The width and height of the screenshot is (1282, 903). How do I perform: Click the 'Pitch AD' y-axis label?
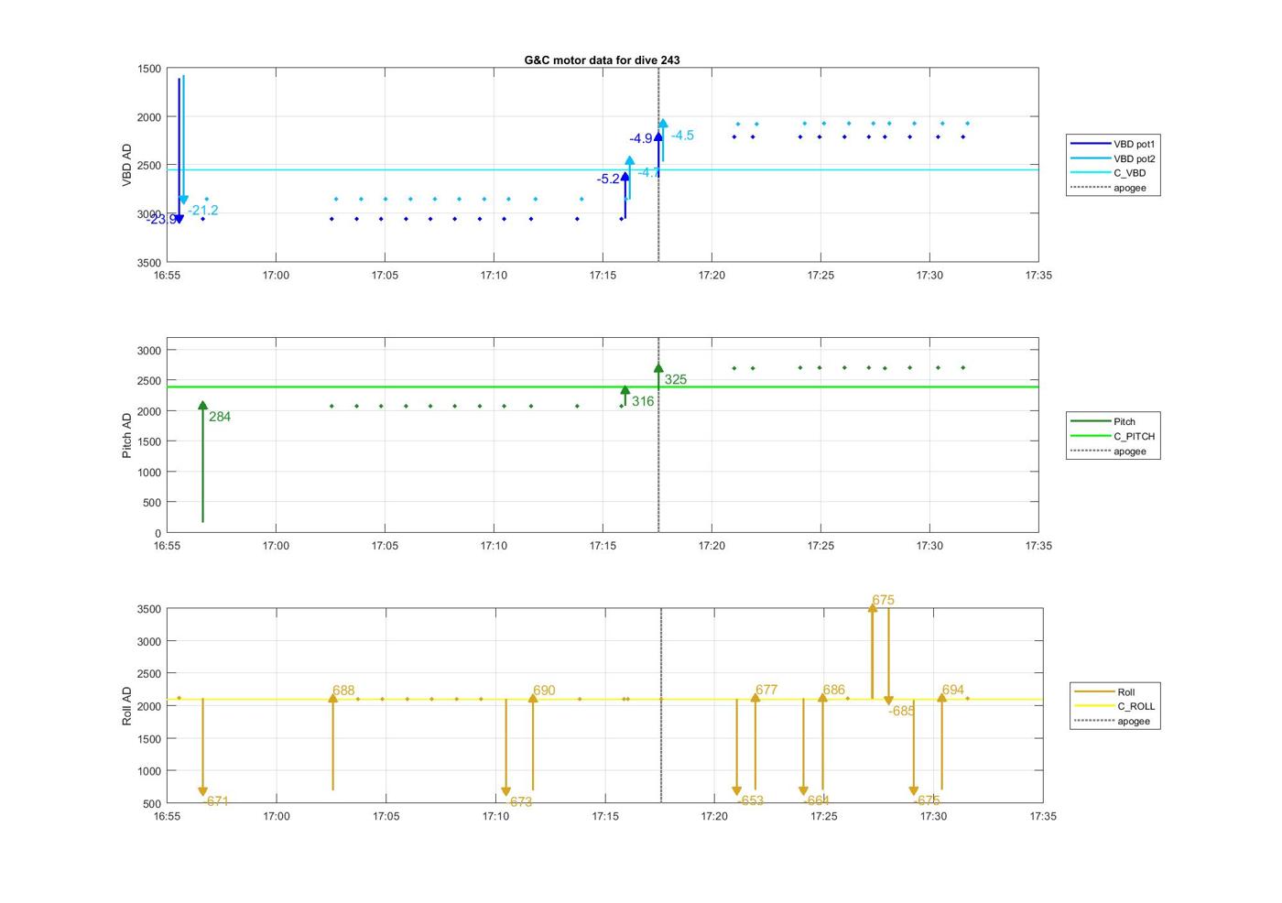(127, 435)
